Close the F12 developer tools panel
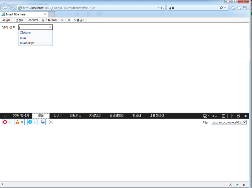 [245, 116]
